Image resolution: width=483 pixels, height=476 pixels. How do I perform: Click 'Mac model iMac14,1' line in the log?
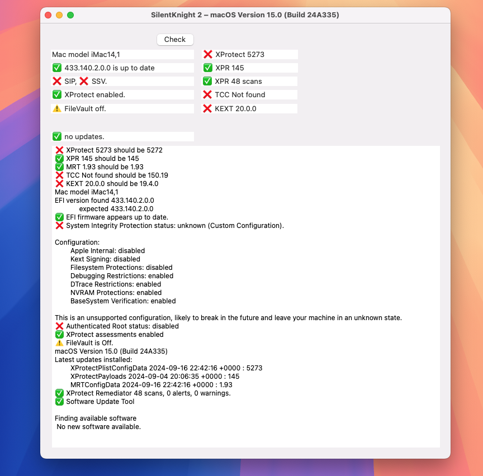tap(87, 192)
